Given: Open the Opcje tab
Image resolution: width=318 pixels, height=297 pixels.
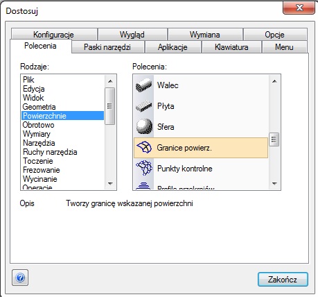Looking at the screenshot, I should click(274, 34).
